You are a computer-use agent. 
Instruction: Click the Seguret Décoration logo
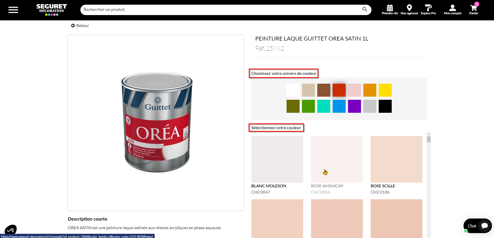point(52,10)
